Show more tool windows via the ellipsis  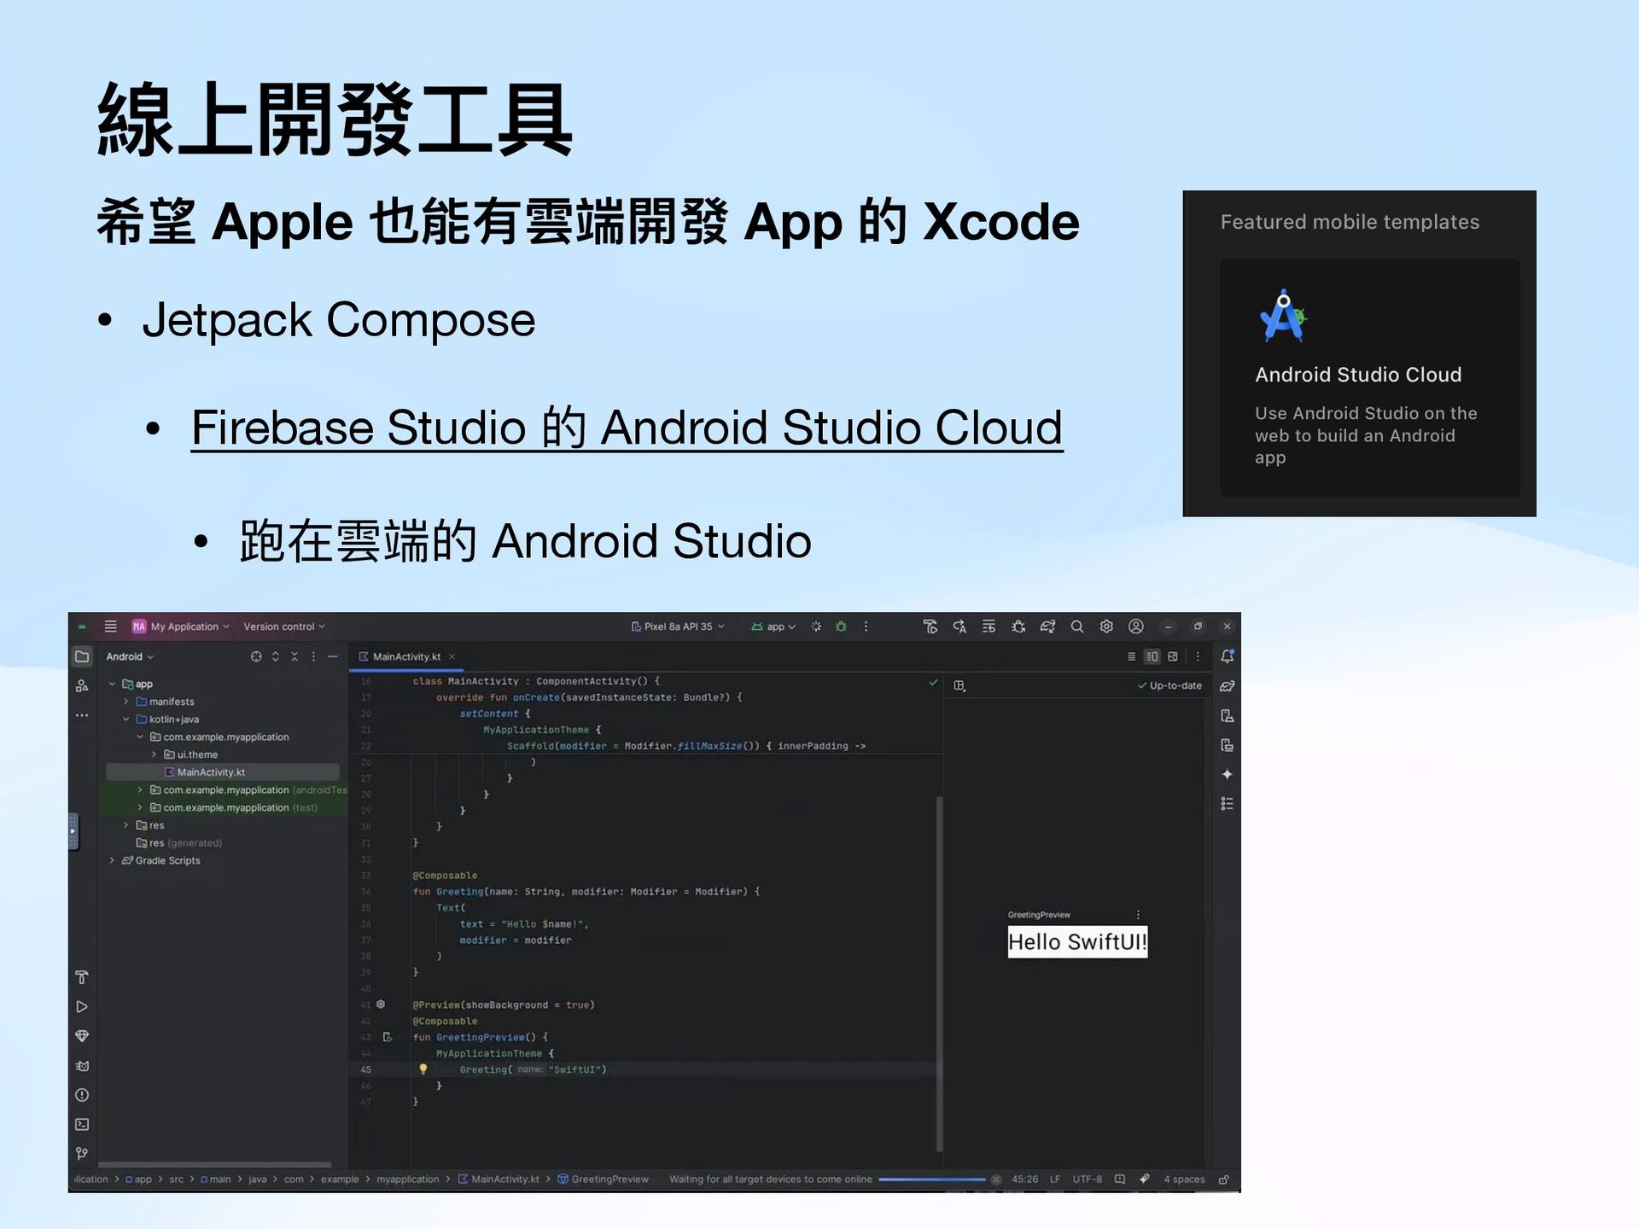click(x=82, y=715)
